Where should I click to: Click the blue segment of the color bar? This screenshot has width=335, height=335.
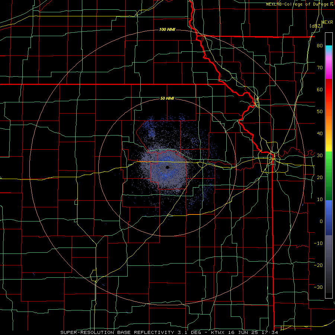tap(329, 217)
